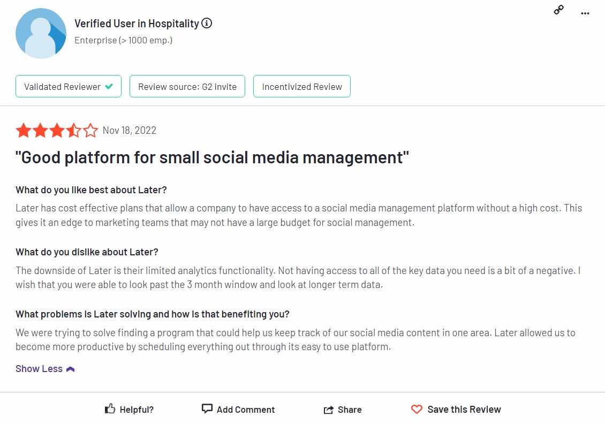The image size is (605, 424).
Task: Select Review source: G2 invite badge
Action: (x=187, y=86)
